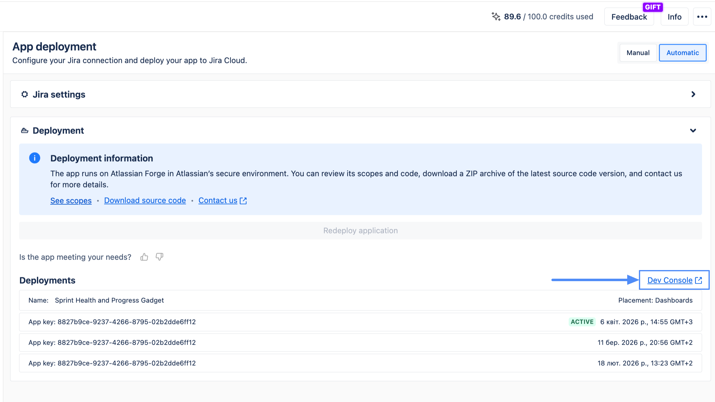Click the Jira settings gear icon
Image resolution: width=715 pixels, height=402 pixels.
[25, 94]
